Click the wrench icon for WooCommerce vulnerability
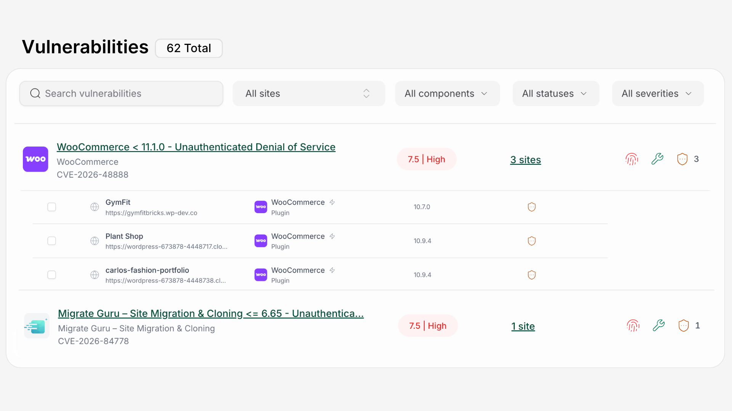The height and width of the screenshot is (411, 732). tap(657, 159)
